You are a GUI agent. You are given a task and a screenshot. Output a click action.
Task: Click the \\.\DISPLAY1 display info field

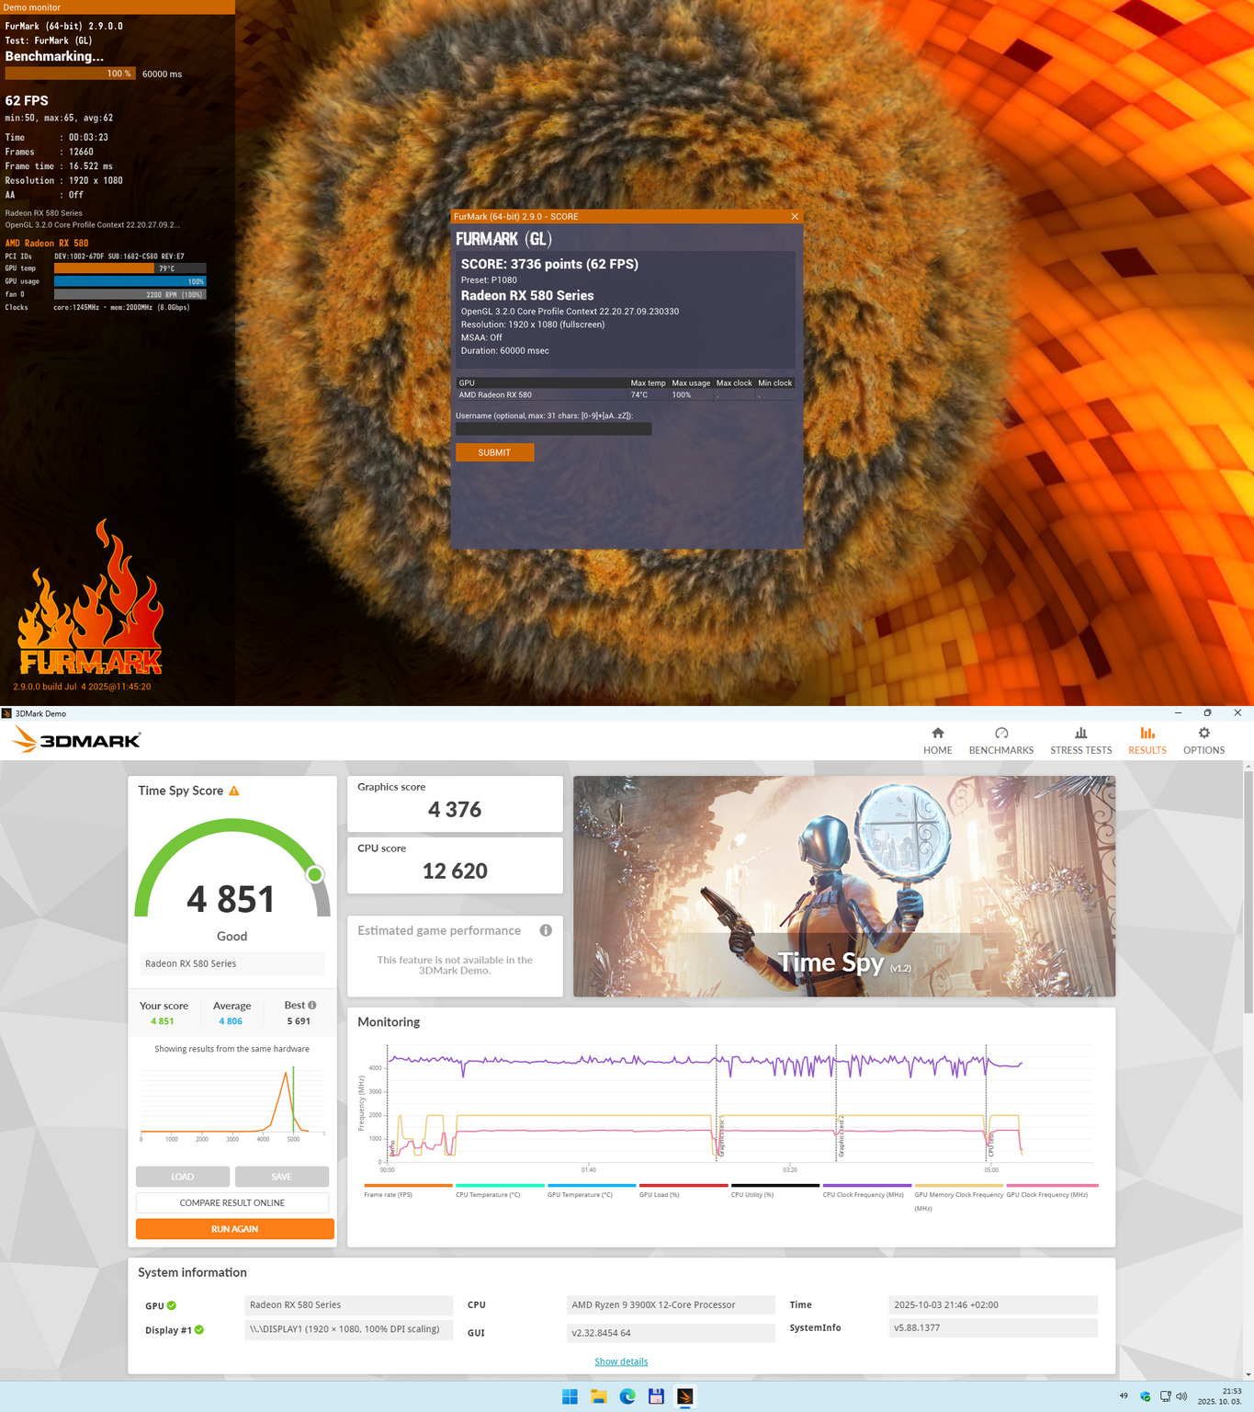click(349, 1329)
